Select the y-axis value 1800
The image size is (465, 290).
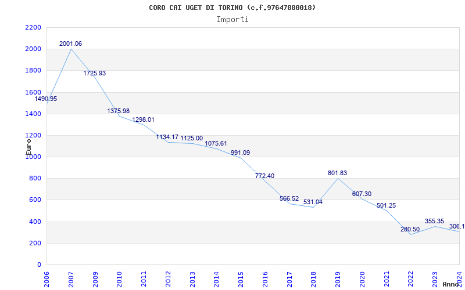33,71
